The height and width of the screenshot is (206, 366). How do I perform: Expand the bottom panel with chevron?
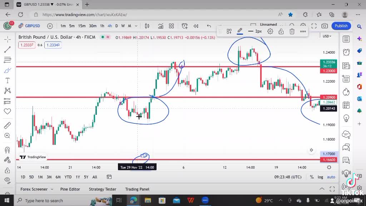tap(322, 189)
